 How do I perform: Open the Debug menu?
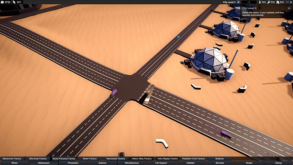pyautogui.click(x=278, y=163)
